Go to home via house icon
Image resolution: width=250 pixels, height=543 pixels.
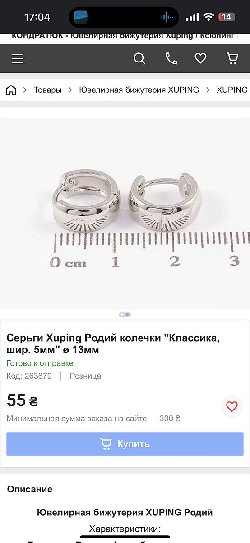point(11,90)
